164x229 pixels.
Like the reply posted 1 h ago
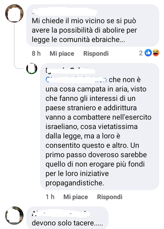click(76, 197)
